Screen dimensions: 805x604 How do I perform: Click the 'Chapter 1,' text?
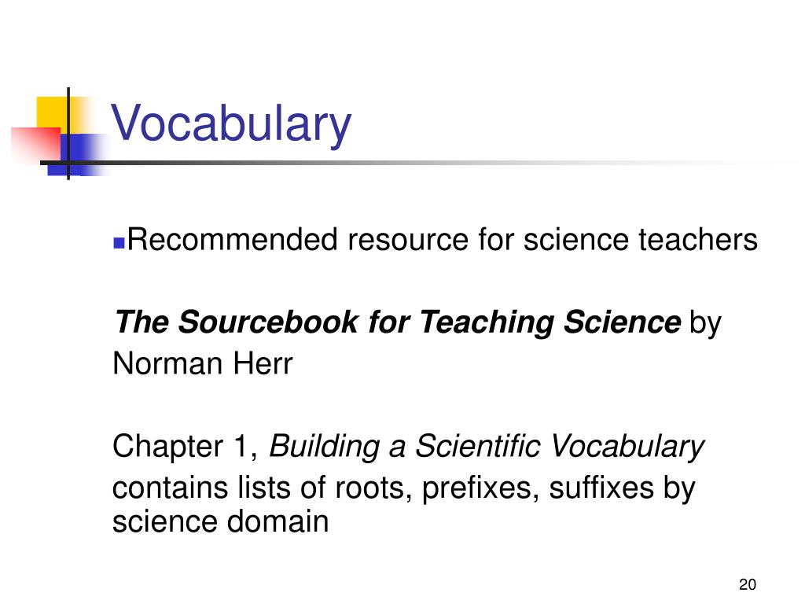tap(185, 446)
